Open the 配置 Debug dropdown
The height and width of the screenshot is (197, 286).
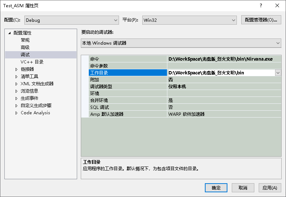[71, 20]
